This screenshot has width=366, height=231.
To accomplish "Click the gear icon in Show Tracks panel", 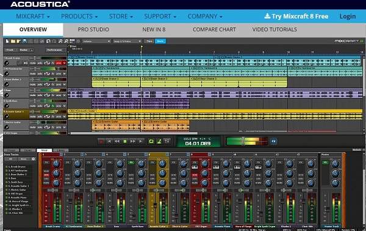I will point(34,159).
